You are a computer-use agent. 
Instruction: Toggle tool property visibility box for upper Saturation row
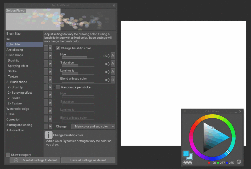pyautogui.click(x=46, y=64)
